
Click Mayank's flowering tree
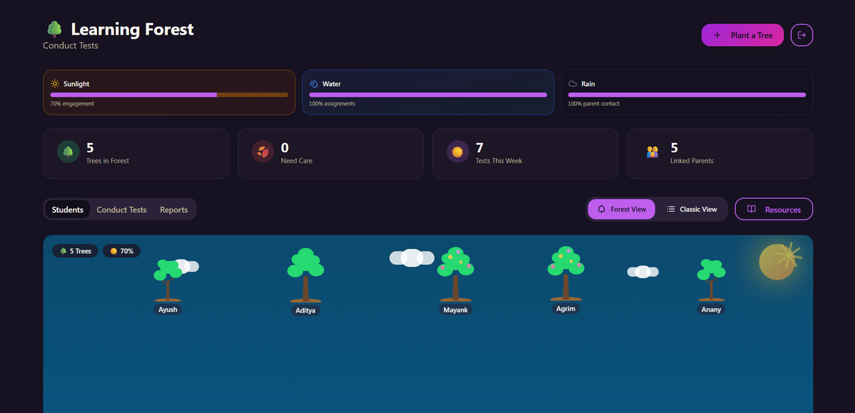pyautogui.click(x=455, y=274)
